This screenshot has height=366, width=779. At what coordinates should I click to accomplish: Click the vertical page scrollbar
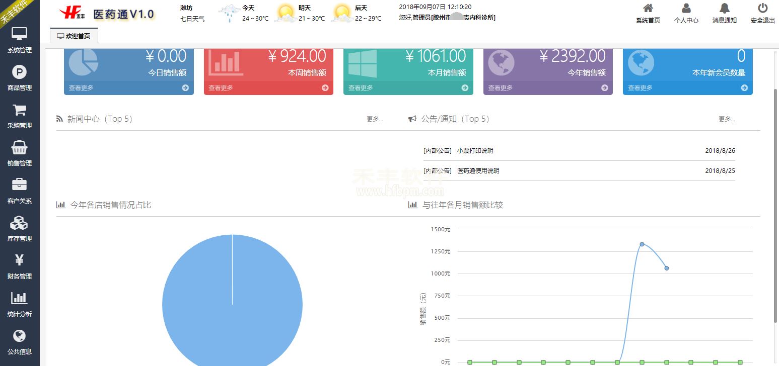pyautogui.click(x=775, y=201)
